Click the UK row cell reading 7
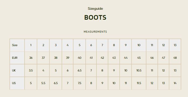The width and height of the screenshot is (188, 97). pos(91,70)
